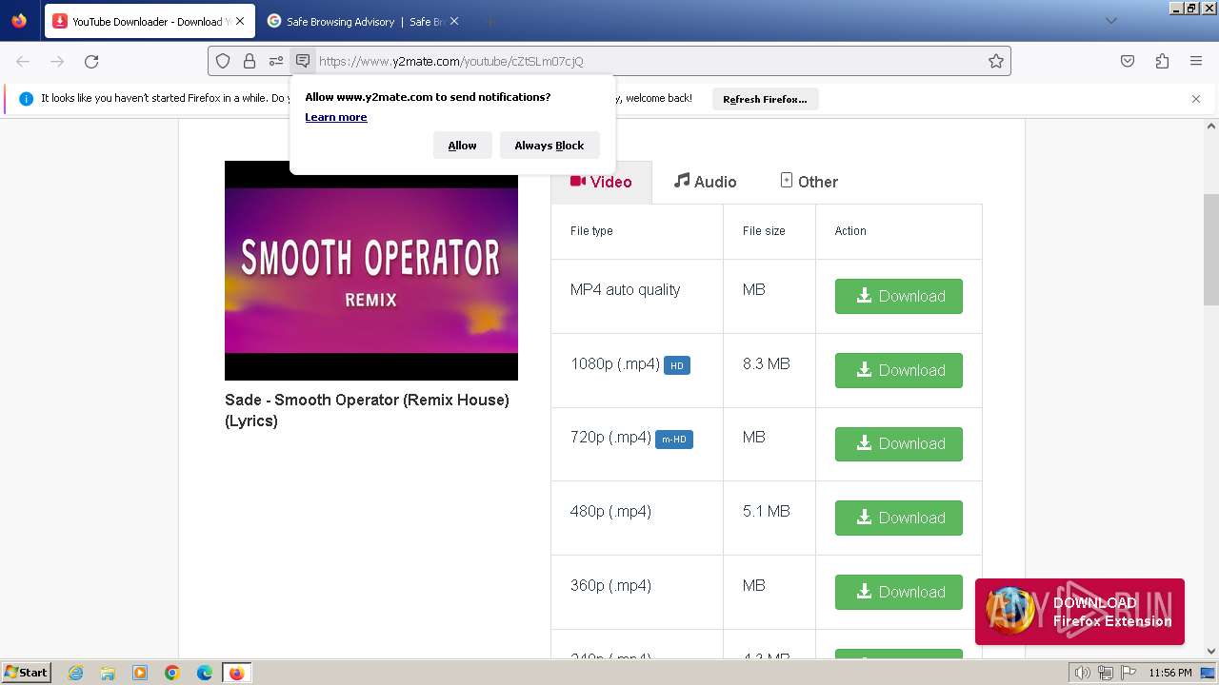The image size is (1219, 685).
Task: Click the network tray icon
Action: 1105,673
